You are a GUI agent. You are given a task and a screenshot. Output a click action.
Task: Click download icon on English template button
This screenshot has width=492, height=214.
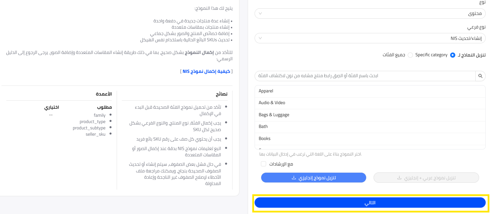click(x=294, y=178)
